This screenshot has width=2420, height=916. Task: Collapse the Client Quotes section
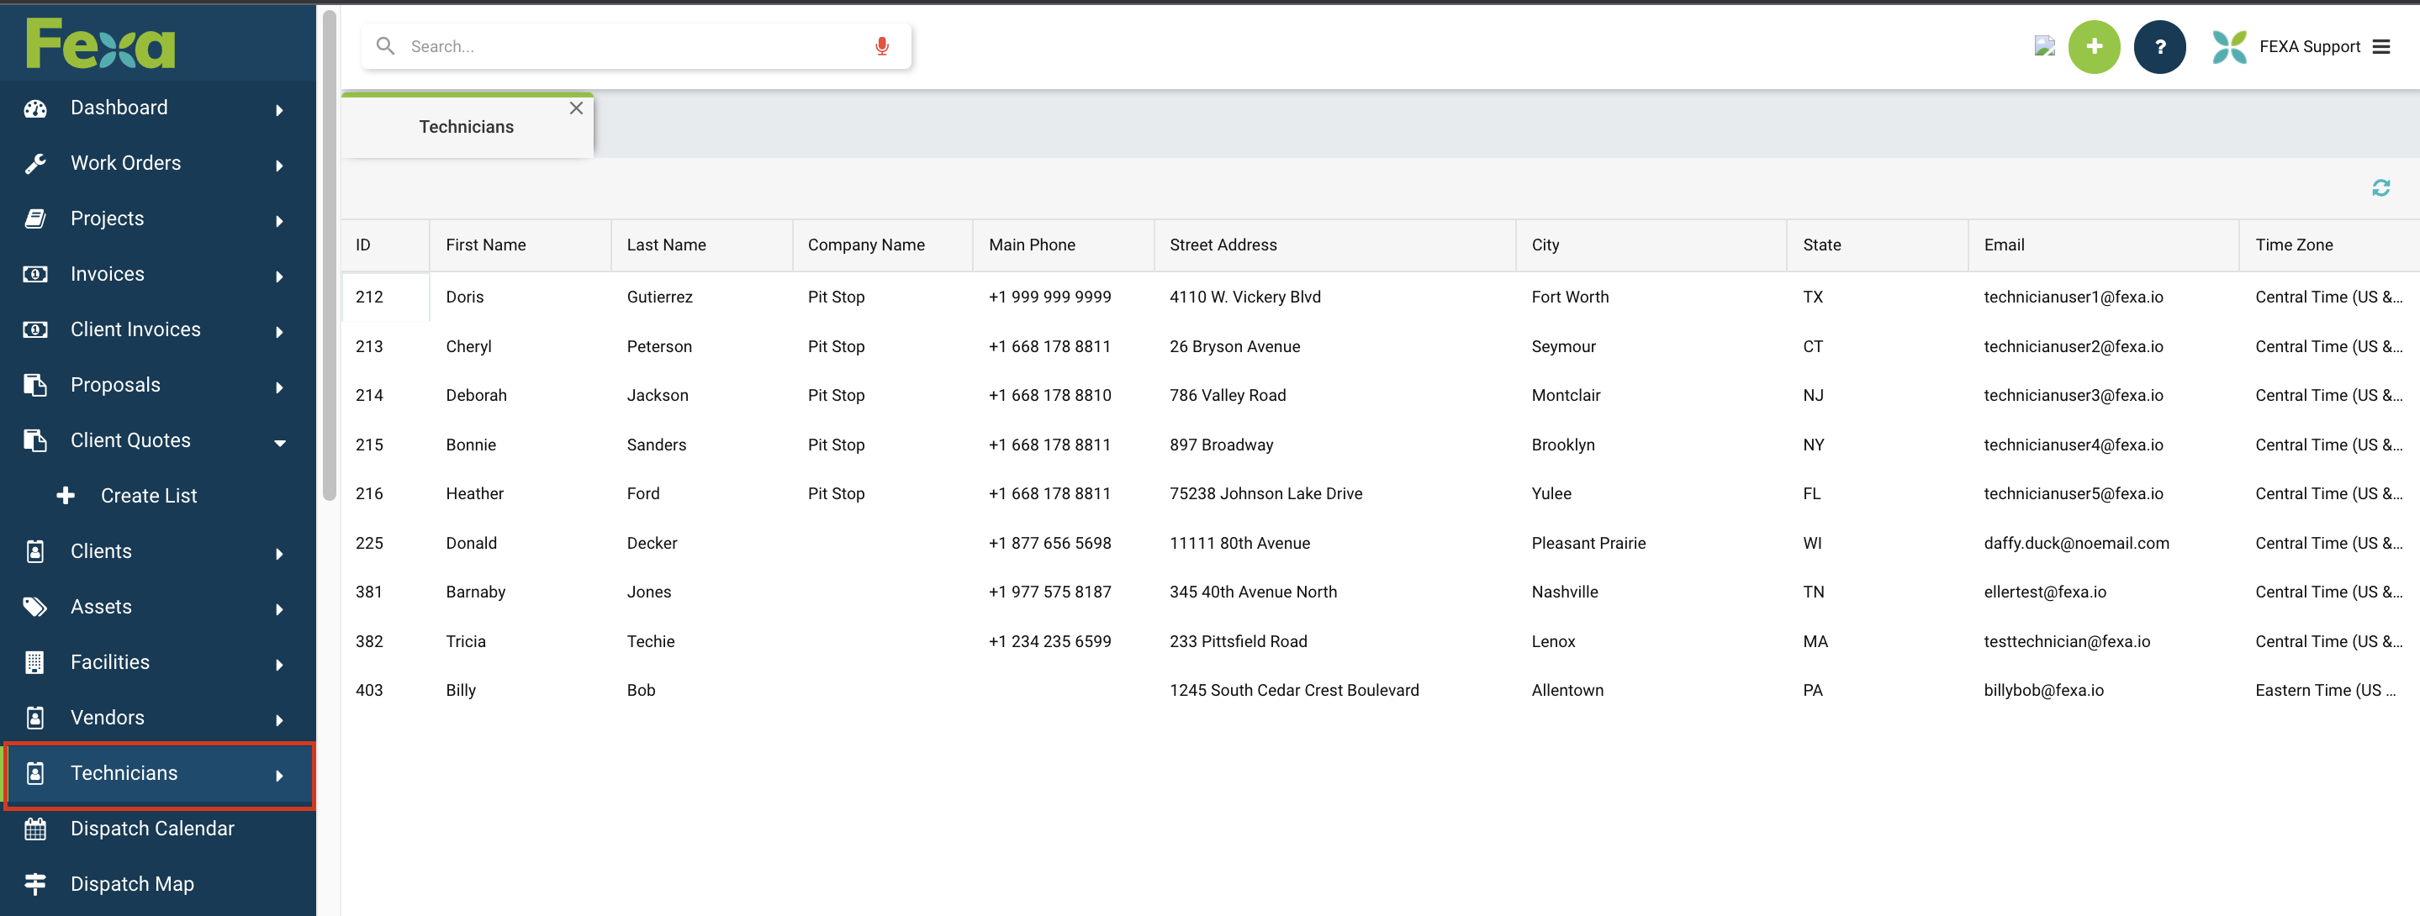coord(279,442)
